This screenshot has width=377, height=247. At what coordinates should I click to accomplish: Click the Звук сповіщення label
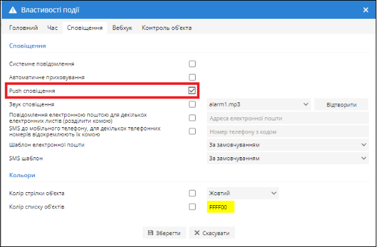pyautogui.click(x=32, y=105)
